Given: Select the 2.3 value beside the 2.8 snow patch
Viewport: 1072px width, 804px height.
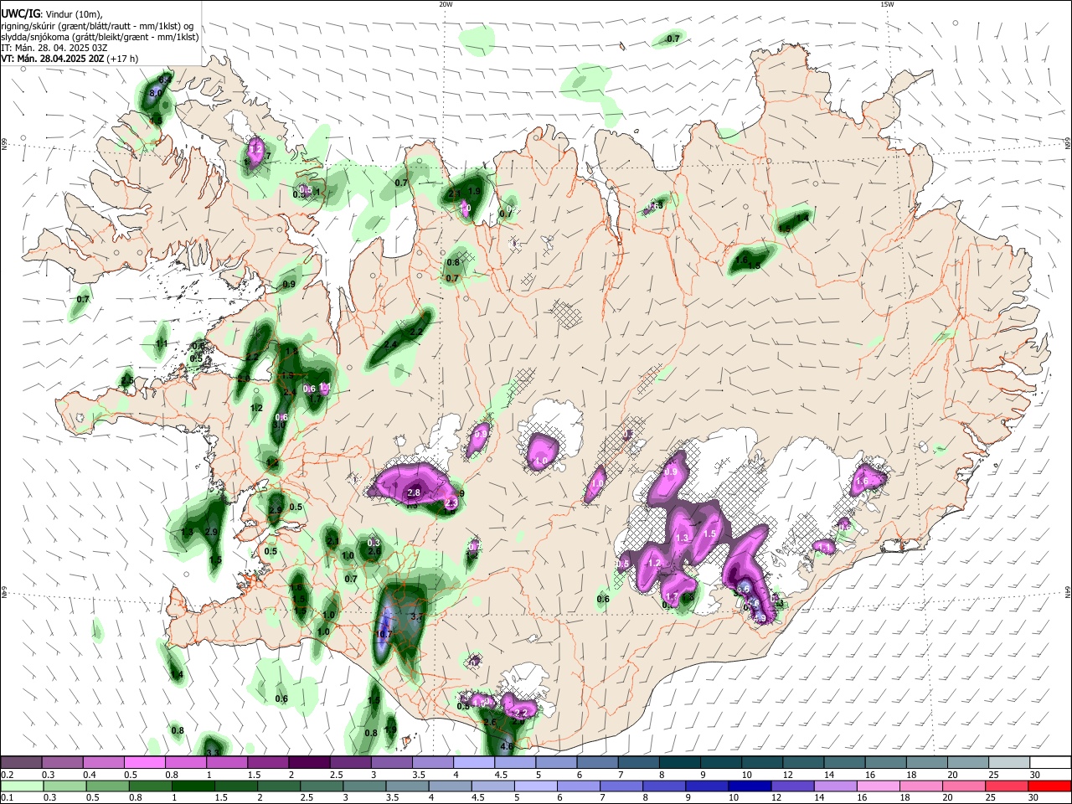Looking at the screenshot, I should pos(451,504).
